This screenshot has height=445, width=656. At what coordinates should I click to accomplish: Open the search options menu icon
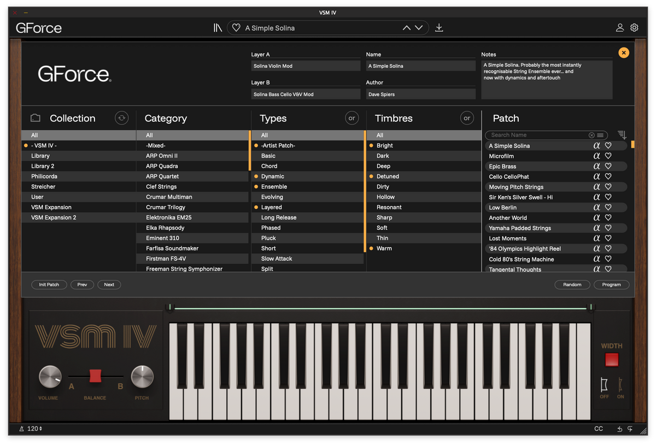(600, 135)
